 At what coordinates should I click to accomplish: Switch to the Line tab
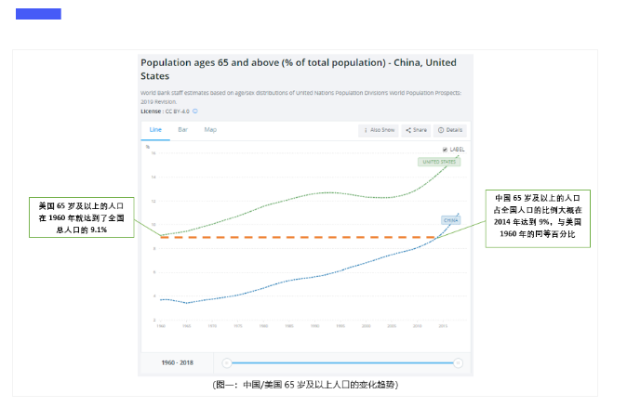[155, 130]
